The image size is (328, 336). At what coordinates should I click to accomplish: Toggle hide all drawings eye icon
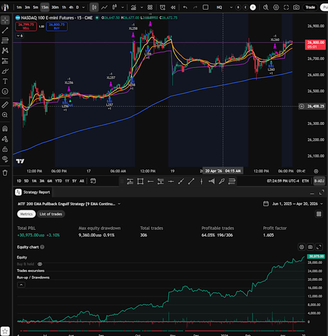5,159
